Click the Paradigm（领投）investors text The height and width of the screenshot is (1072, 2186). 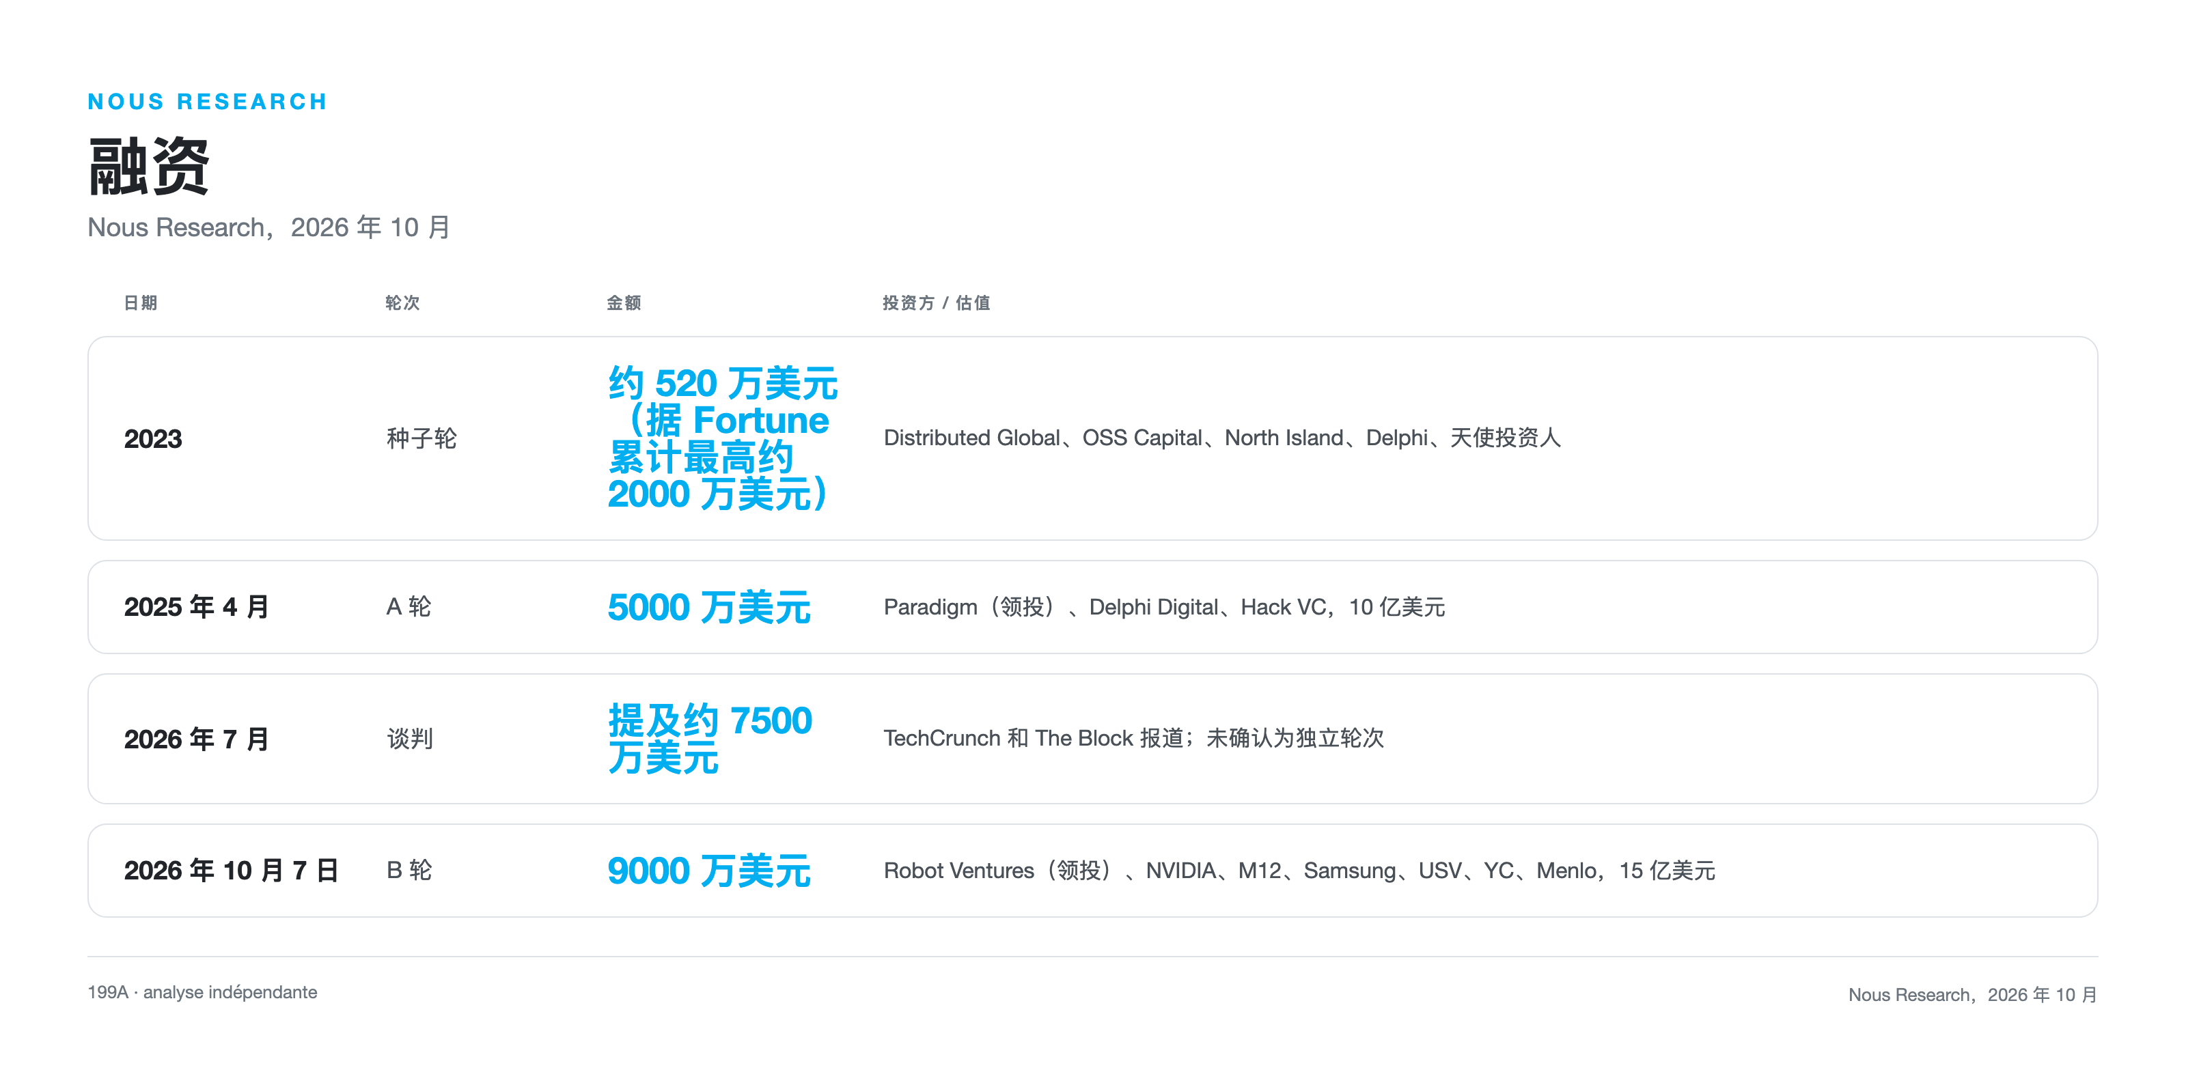pyautogui.click(x=1164, y=607)
